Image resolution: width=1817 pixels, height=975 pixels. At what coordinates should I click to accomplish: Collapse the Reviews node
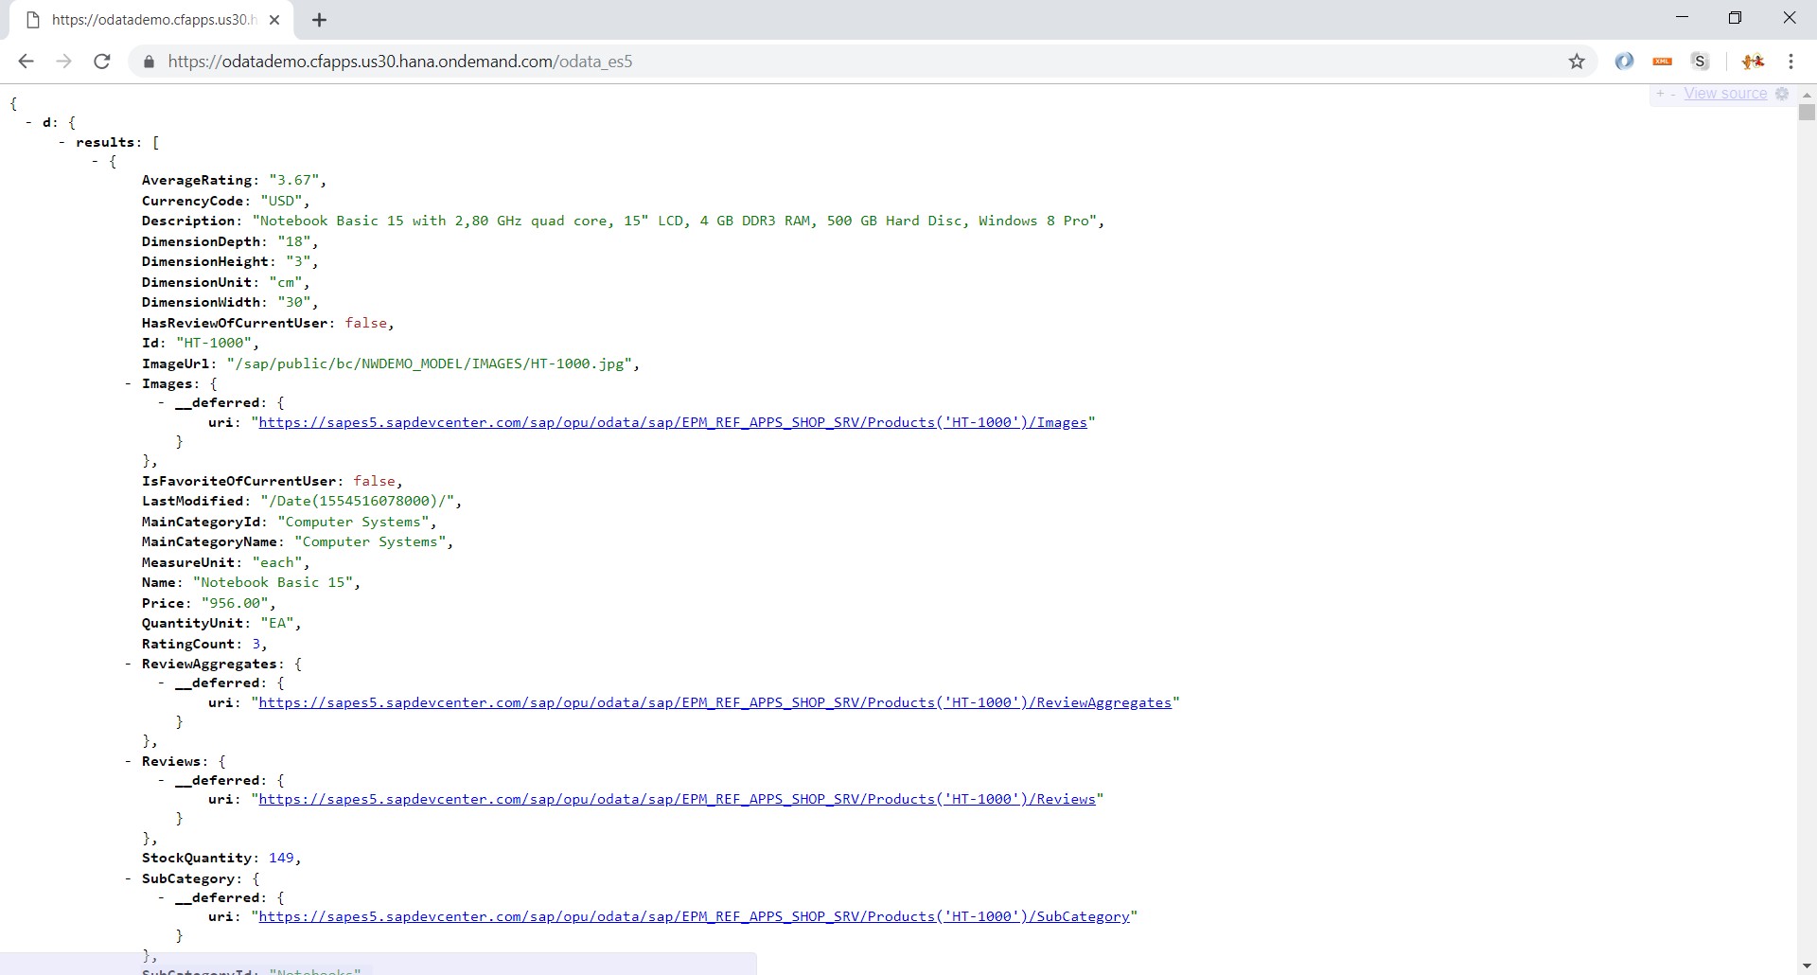pyautogui.click(x=129, y=761)
